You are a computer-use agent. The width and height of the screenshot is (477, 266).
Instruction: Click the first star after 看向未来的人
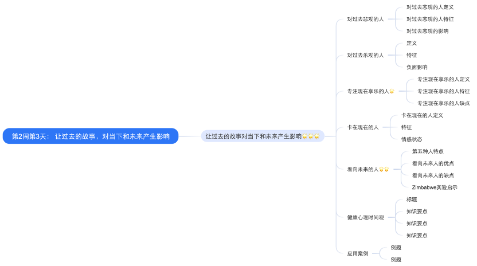pyautogui.click(x=381, y=170)
